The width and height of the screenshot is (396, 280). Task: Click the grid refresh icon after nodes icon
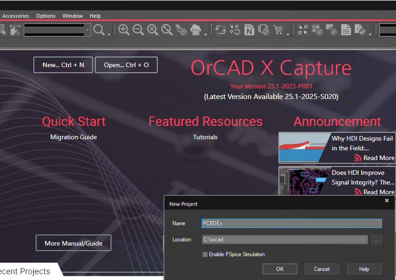click(317, 30)
